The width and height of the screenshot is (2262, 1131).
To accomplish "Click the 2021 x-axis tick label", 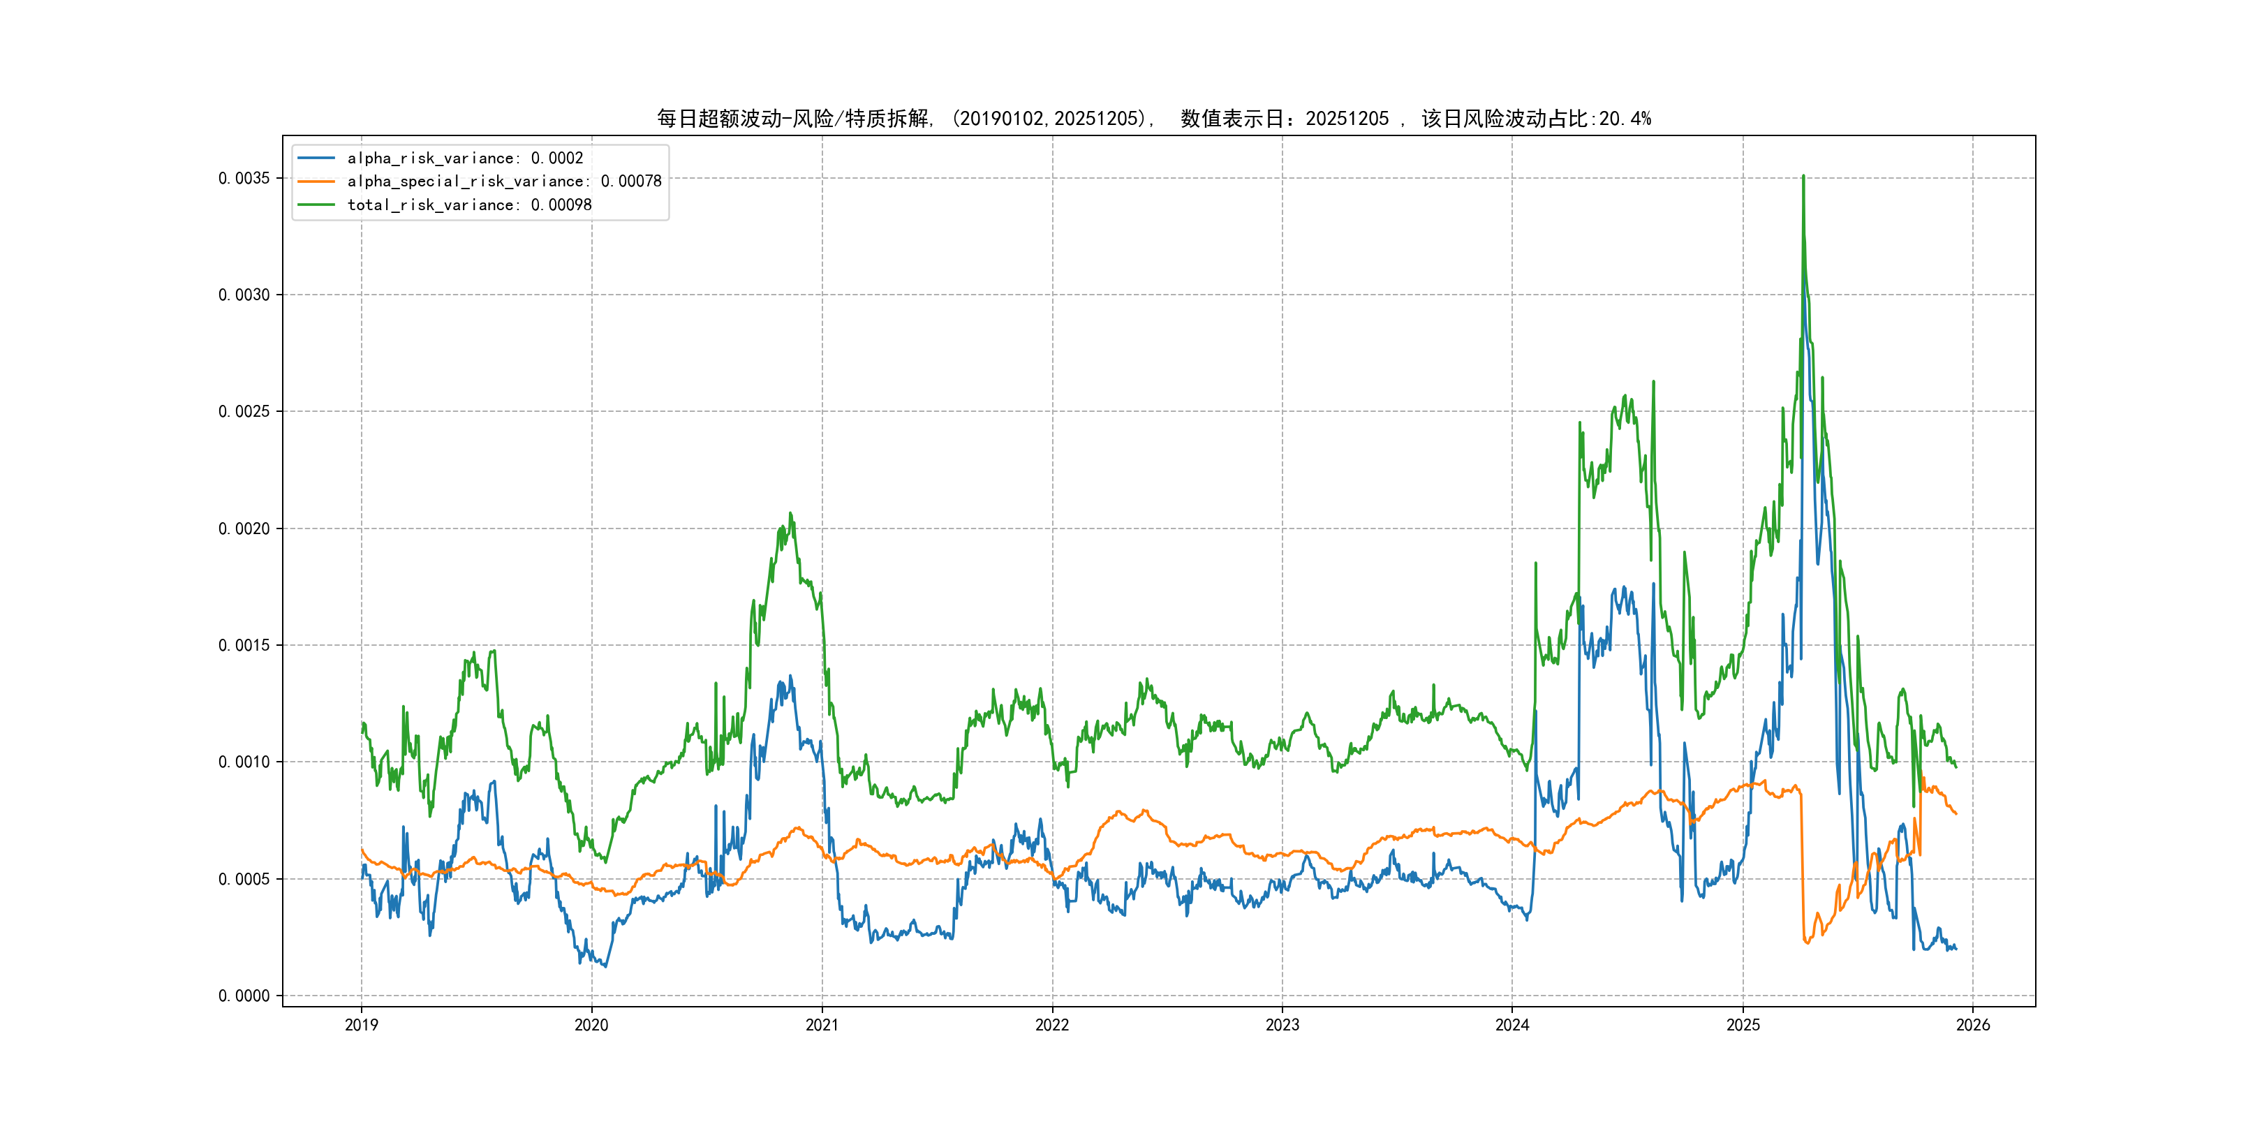I will click(x=822, y=1025).
